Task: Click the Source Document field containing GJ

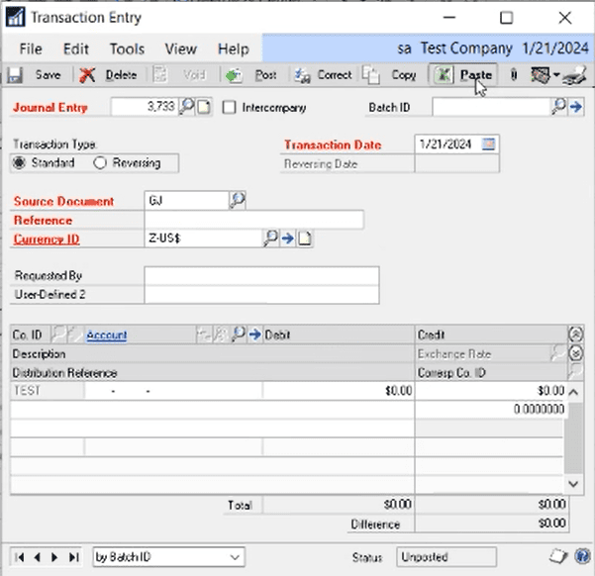Action: (x=186, y=200)
